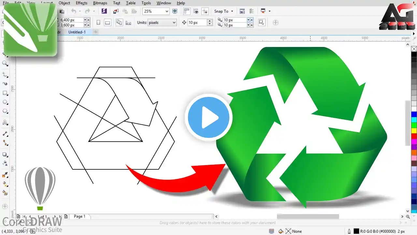
Task: Open the zoom level 25% dropdown
Action: coord(167,11)
